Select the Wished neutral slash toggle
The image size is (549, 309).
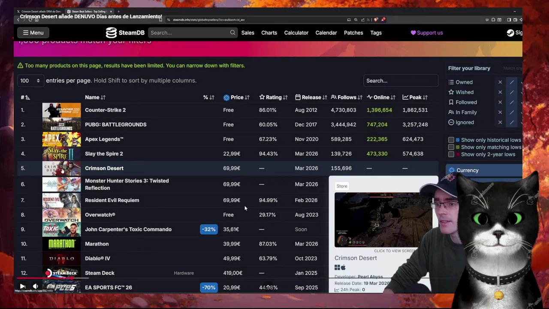pyautogui.click(x=512, y=92)
